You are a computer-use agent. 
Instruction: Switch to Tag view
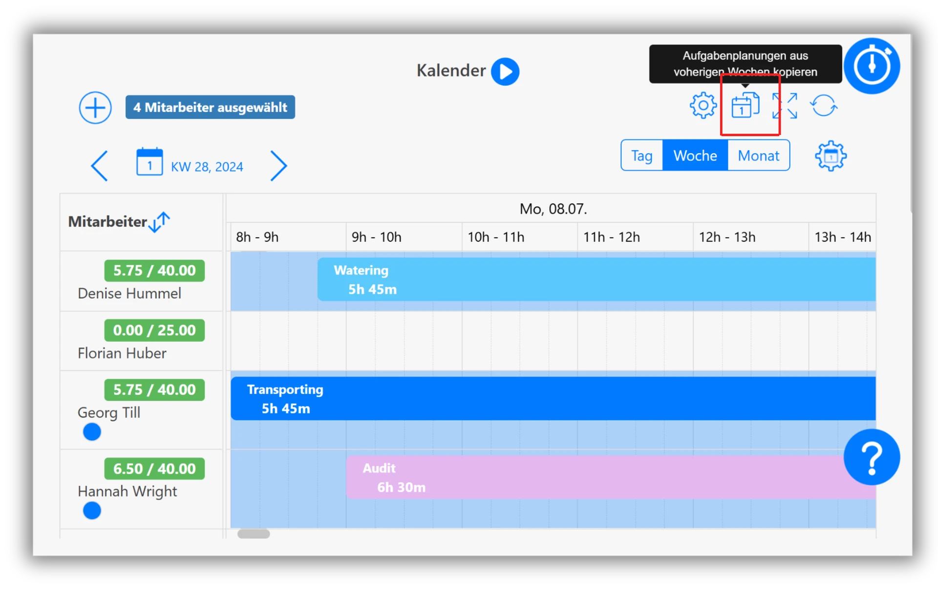point(641,156)
